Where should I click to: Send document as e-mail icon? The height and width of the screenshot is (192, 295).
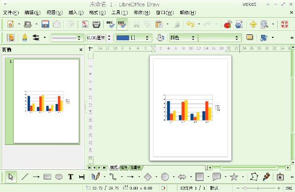pos(57,24)
